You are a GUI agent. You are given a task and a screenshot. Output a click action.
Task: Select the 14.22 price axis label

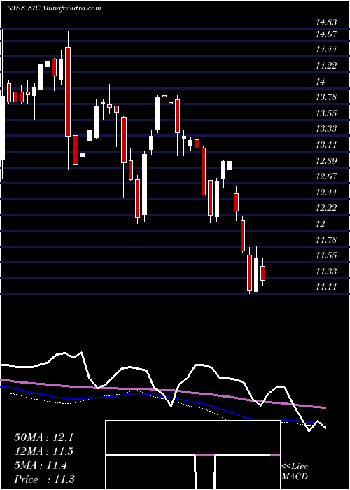pyautogui.click(x=326, y=66)
